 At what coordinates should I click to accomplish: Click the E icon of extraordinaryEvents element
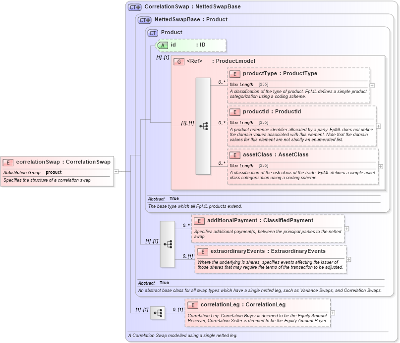pyautogui.click(x=203, y=252)
